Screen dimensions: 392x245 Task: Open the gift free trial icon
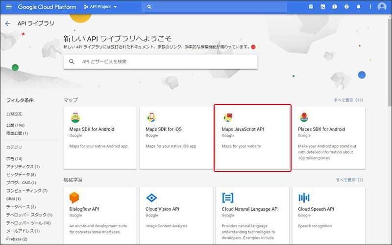pos(311,7)
